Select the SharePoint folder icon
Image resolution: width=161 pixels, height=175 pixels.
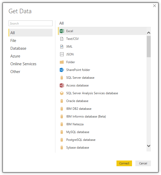tap(62, 70)
